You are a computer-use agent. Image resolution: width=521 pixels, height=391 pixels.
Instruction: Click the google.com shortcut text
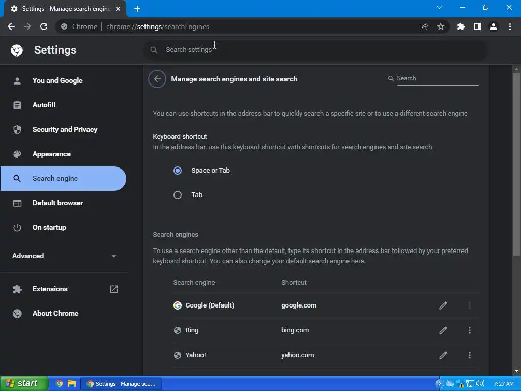pyautogui.click(x=299, y=305)
